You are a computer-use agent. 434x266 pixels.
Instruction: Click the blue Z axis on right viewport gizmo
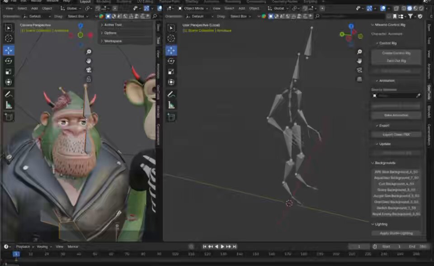coord(351,26)
